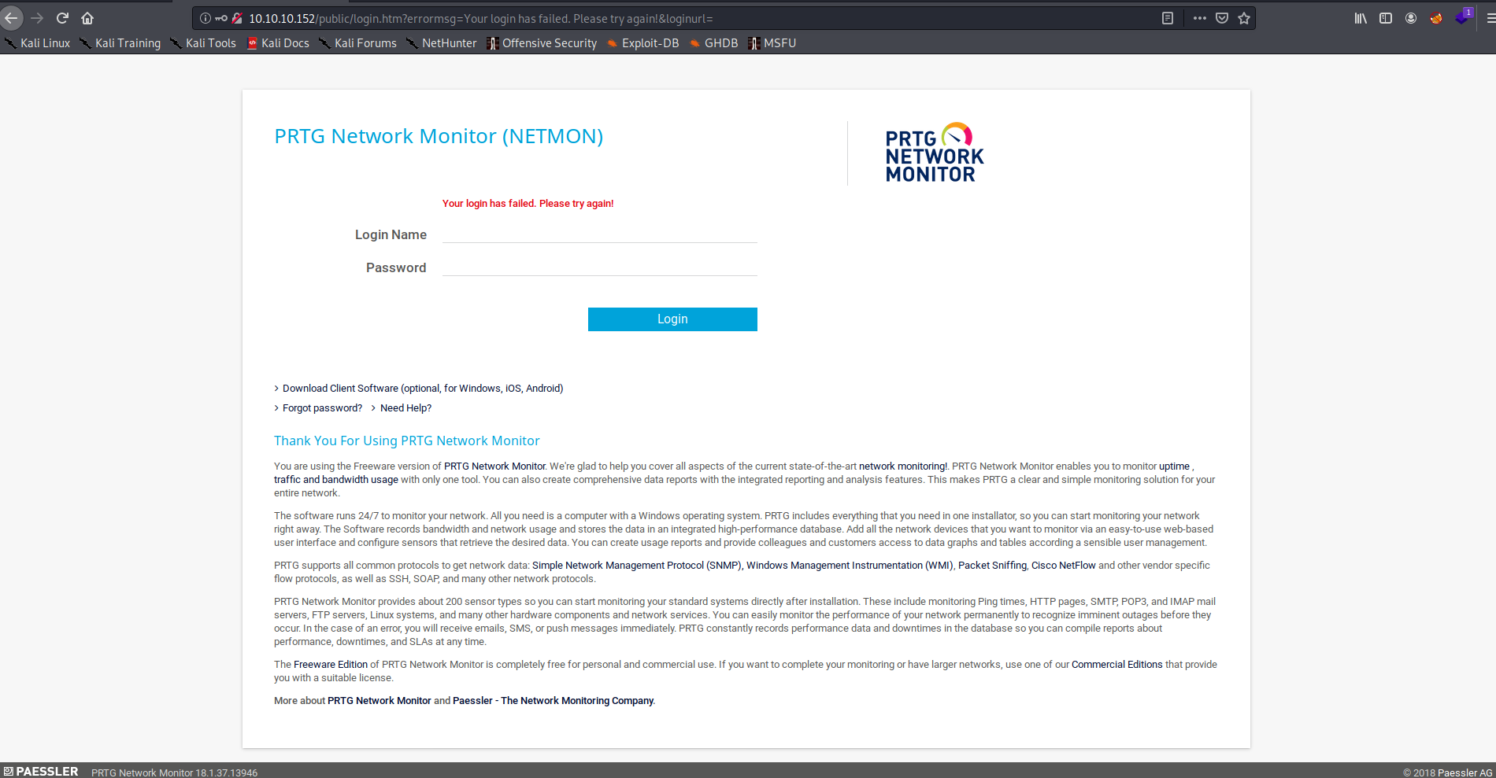Screen dimensions: 1496x778
Task: Expand the Need Help section
Action: tap(405, 407)
